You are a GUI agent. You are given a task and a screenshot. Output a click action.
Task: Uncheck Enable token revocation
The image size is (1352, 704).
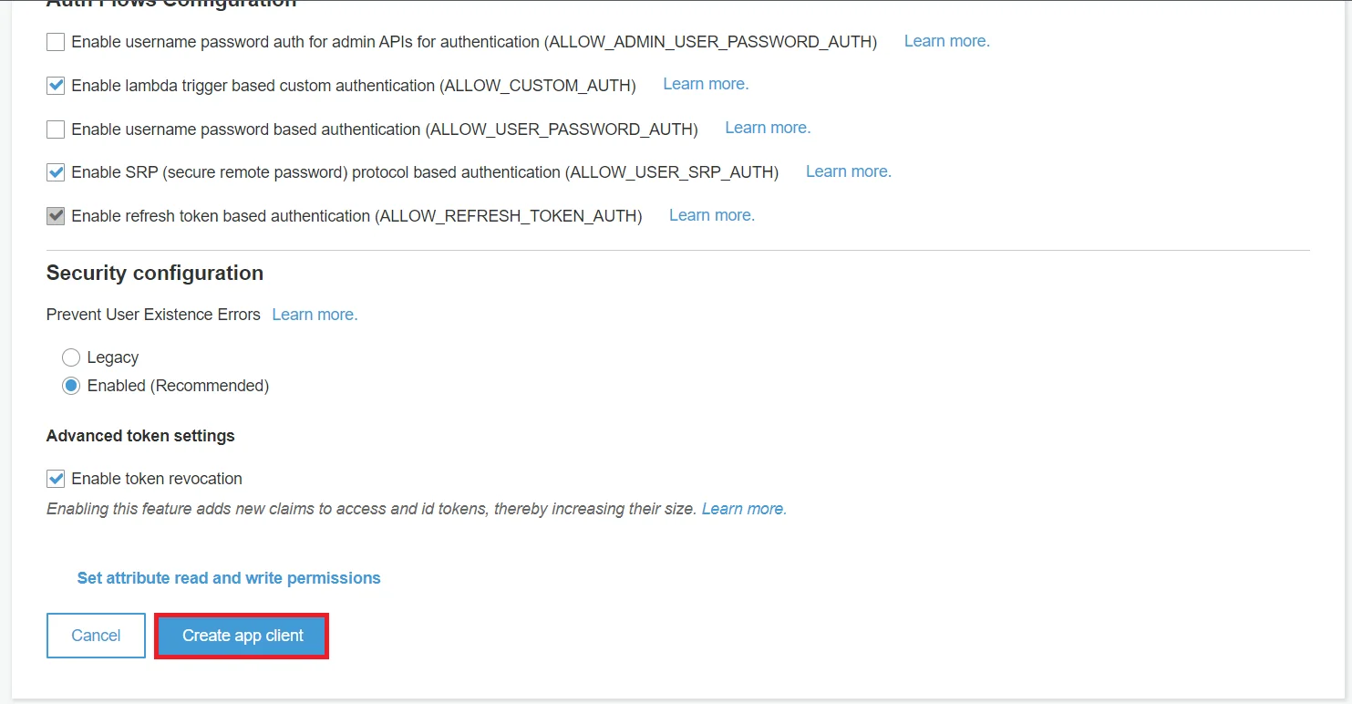click(x=56, y=479)
